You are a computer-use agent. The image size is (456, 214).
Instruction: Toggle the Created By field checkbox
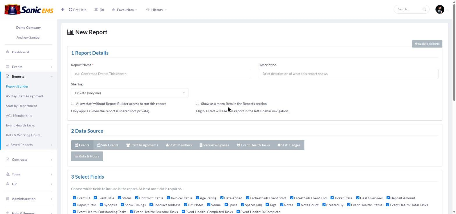[x=324, y=205]
